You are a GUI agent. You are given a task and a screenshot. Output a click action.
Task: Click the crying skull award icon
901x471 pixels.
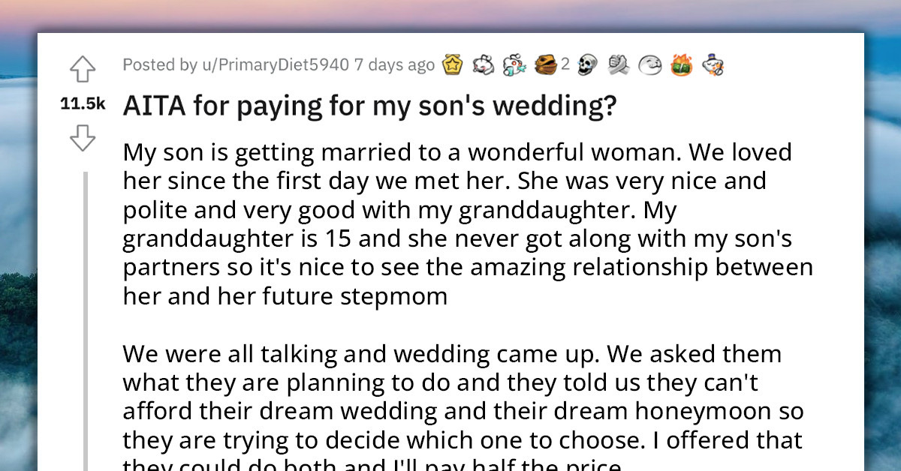(588, 65)
